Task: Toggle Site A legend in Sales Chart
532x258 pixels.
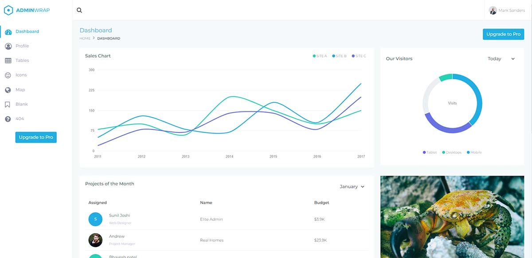Action: coord(320,56)
